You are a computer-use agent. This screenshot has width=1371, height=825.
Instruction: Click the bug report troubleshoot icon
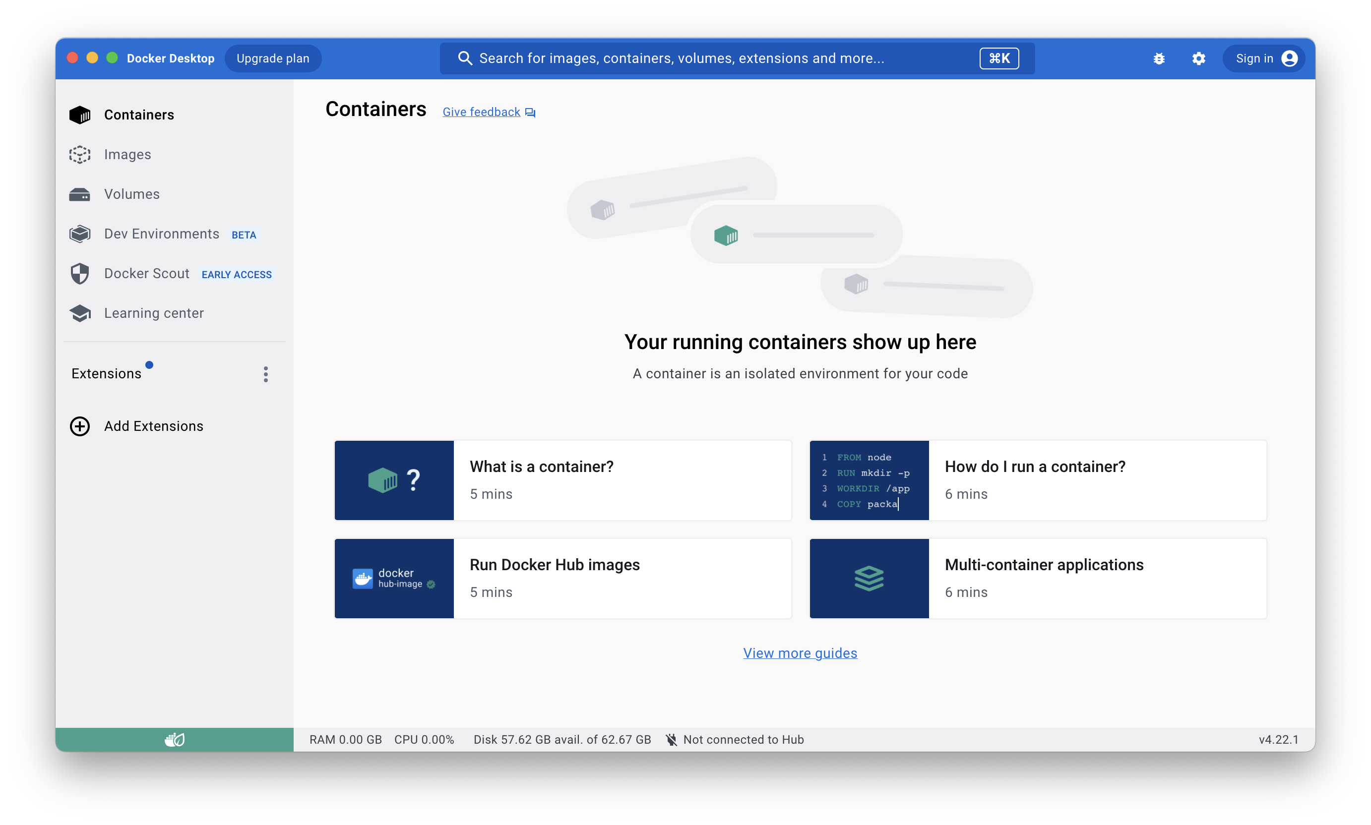tap(1159, 59)
